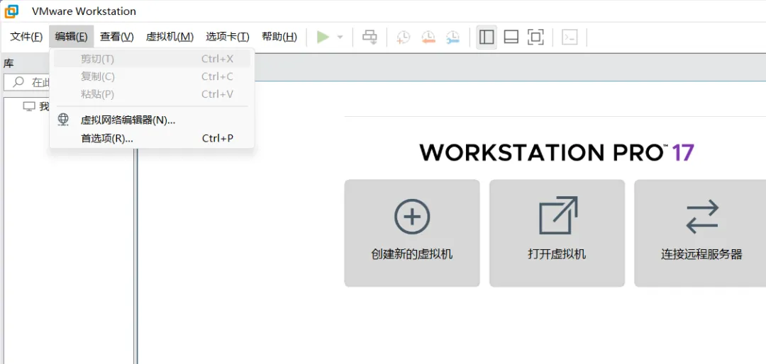Open 虚拟网络编辑器(N)... from menu
The width and height of the screenshot is (766, 364).
point(152,120)
